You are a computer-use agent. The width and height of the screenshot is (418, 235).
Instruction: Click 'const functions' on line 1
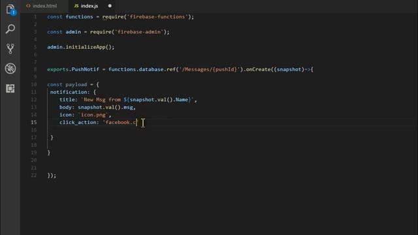pyautogui.click(x=70, y=17)
